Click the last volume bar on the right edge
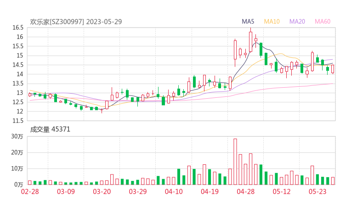This screenshot has height=202, width=340. (x=333, y=181)
